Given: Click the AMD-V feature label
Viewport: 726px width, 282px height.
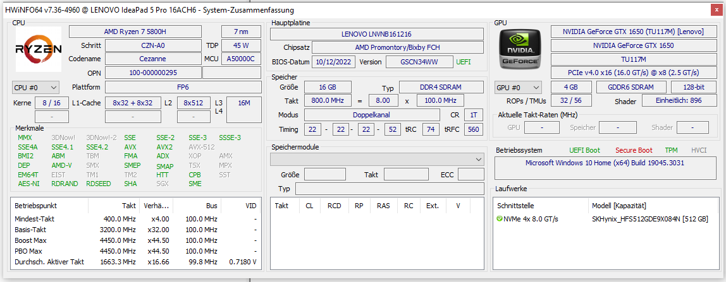Looking at the screenshot, I should click(61, 165).
